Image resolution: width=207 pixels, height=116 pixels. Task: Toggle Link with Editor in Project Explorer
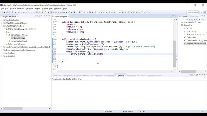[x=38, y=16]
